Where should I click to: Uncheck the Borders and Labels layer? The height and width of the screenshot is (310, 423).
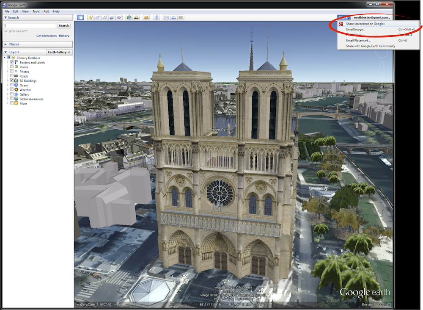pyautogui.click(x=12, y=62)
